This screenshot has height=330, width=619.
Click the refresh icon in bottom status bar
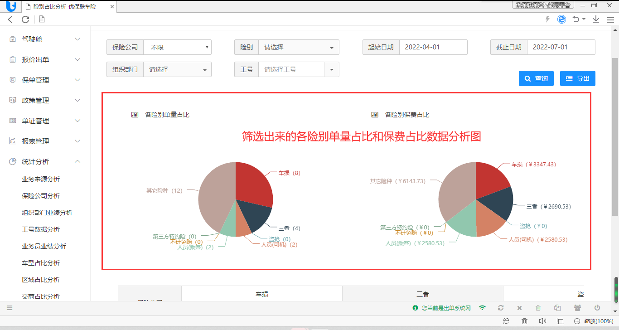501,308
